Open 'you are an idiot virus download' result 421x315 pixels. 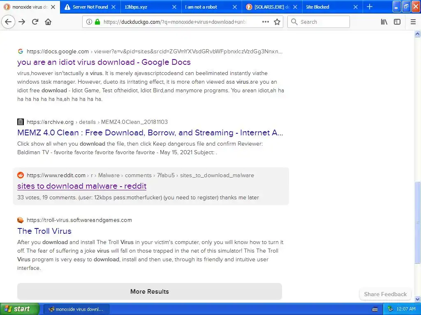click(x=104, y=62)
